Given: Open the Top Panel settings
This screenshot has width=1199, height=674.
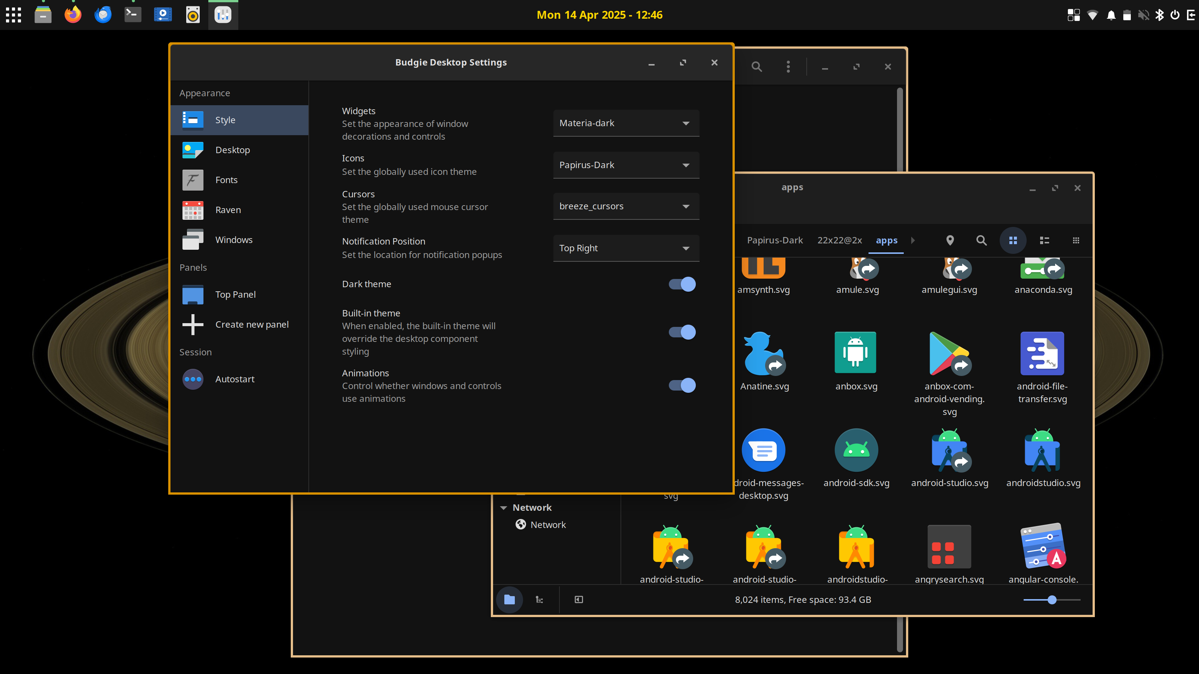Looking at the screenshot, I should (240, 294).
